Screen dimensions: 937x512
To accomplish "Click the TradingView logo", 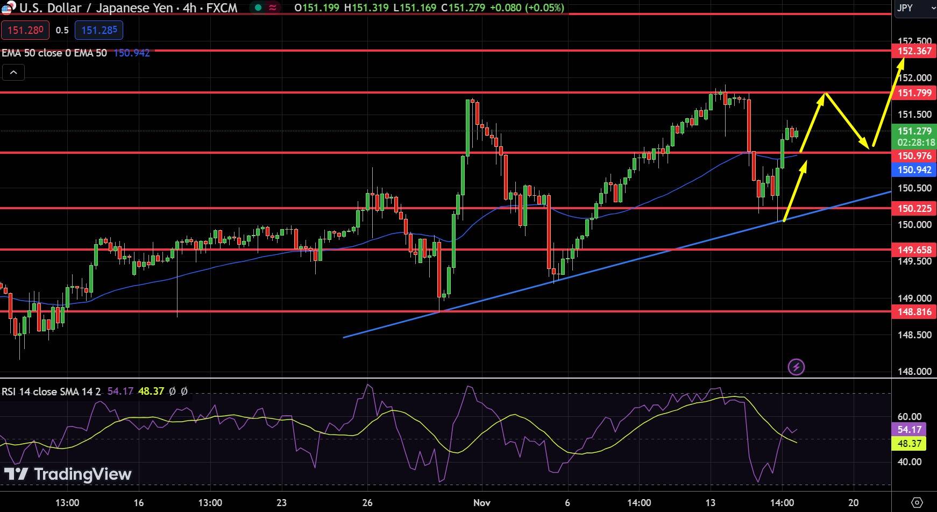I will (x=68, y=474).
